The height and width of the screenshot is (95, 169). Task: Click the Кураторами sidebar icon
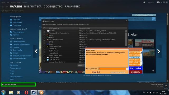click(x=11, y=22)
